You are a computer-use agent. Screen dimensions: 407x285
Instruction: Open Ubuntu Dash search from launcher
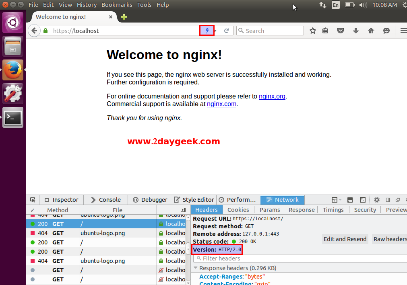pos(13,23)
